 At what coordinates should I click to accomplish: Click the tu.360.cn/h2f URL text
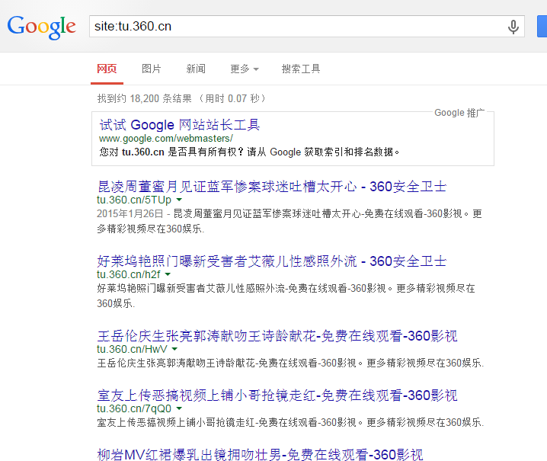(129, 274)
